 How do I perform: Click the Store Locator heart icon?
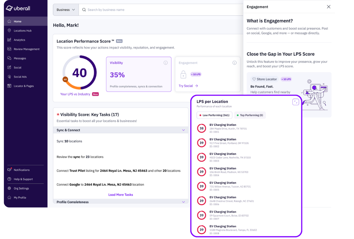(x=254, y=79)
